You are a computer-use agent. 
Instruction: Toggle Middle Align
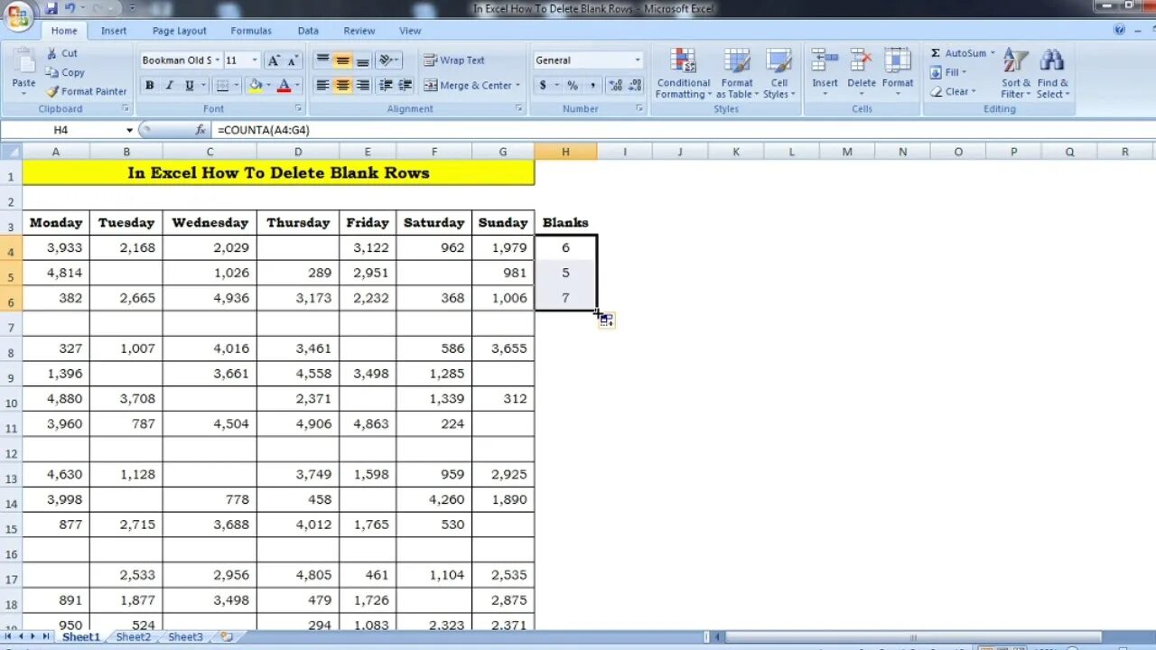coord(342,60)
